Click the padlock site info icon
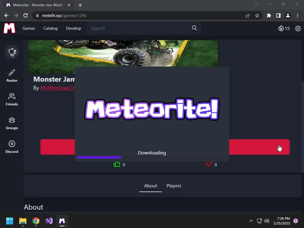 [x=37, y=15]
